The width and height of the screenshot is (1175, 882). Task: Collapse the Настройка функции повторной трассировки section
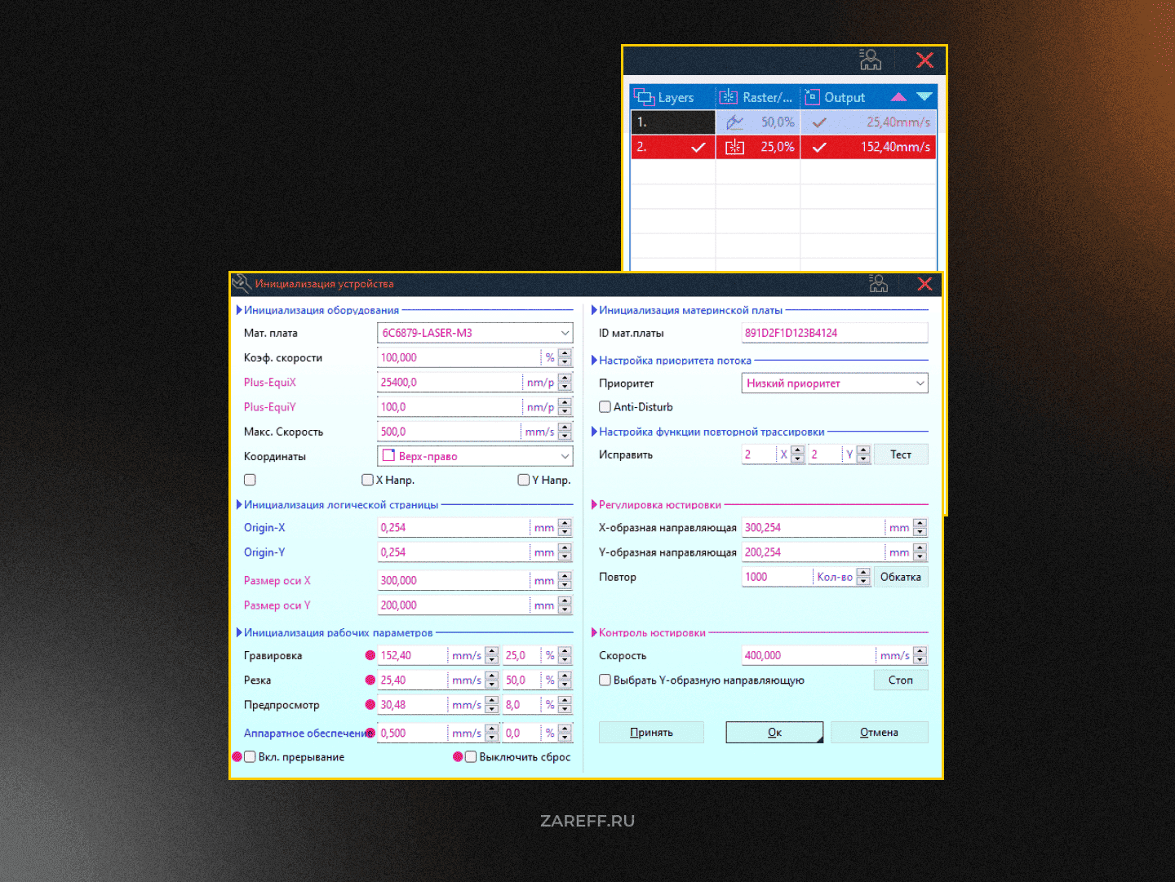[x=594, y=432]
